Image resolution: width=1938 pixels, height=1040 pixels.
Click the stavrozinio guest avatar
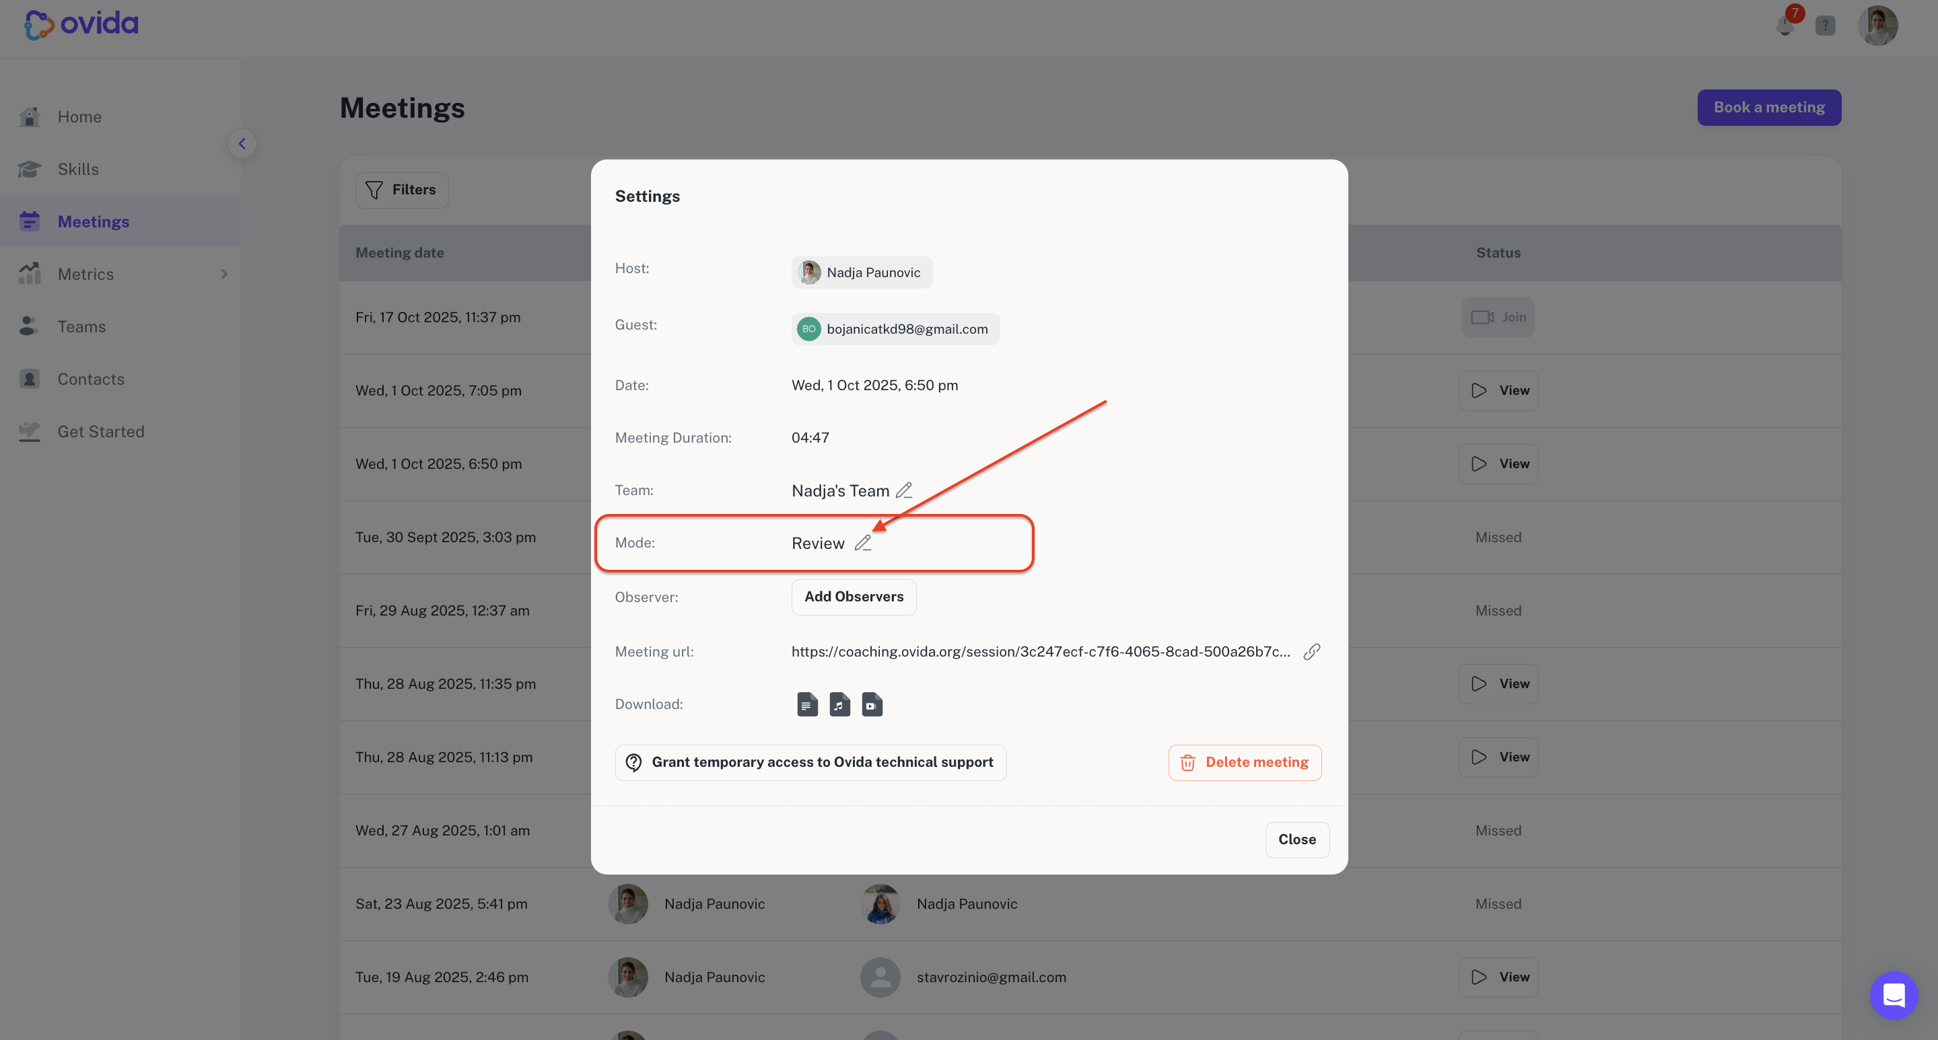tap(880, 977)
